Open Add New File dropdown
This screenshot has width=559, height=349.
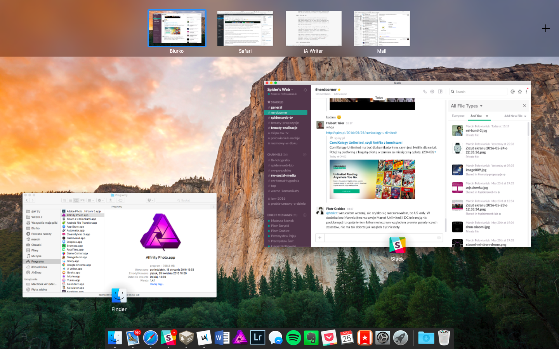(x=515, y=116)
